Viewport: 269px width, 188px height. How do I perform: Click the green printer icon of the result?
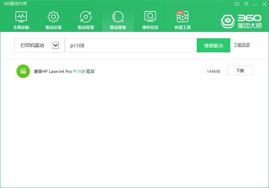tap(23, 71)
